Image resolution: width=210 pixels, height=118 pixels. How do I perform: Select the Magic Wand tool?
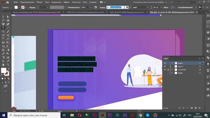click(3, 20)
